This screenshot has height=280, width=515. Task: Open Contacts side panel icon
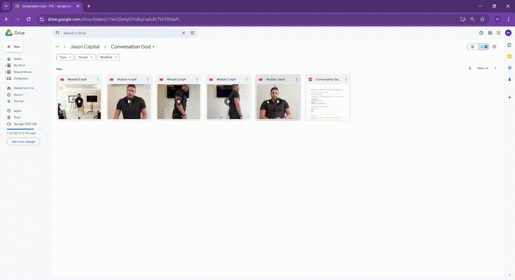(509, 79)
